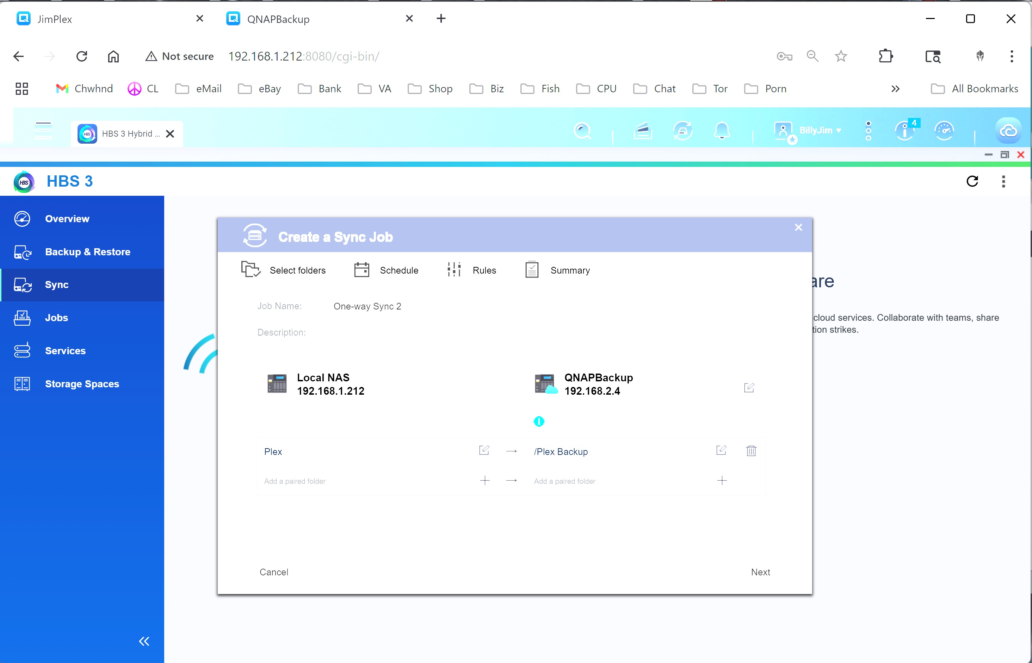Click the Job Name field One-way Sync 2
This screenshot has width=1032, height=663.
[367, 306]
